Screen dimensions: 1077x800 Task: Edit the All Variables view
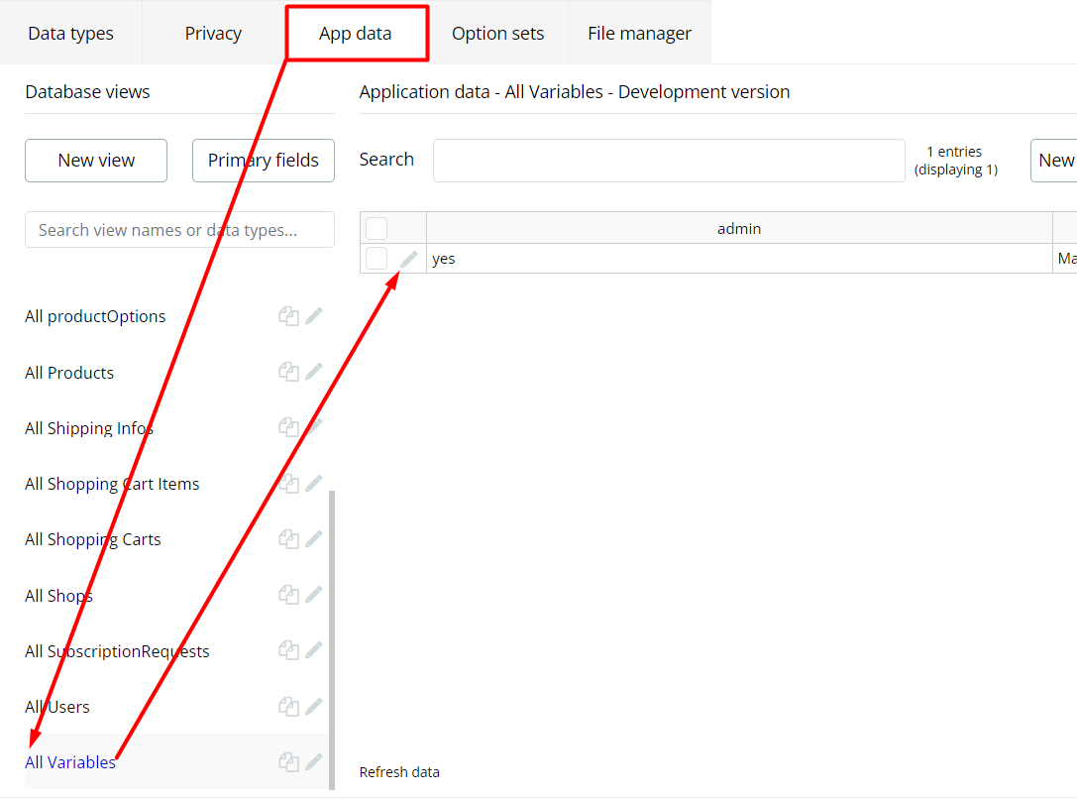[314, 762]
